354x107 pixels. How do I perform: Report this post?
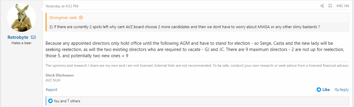point(52,90)
